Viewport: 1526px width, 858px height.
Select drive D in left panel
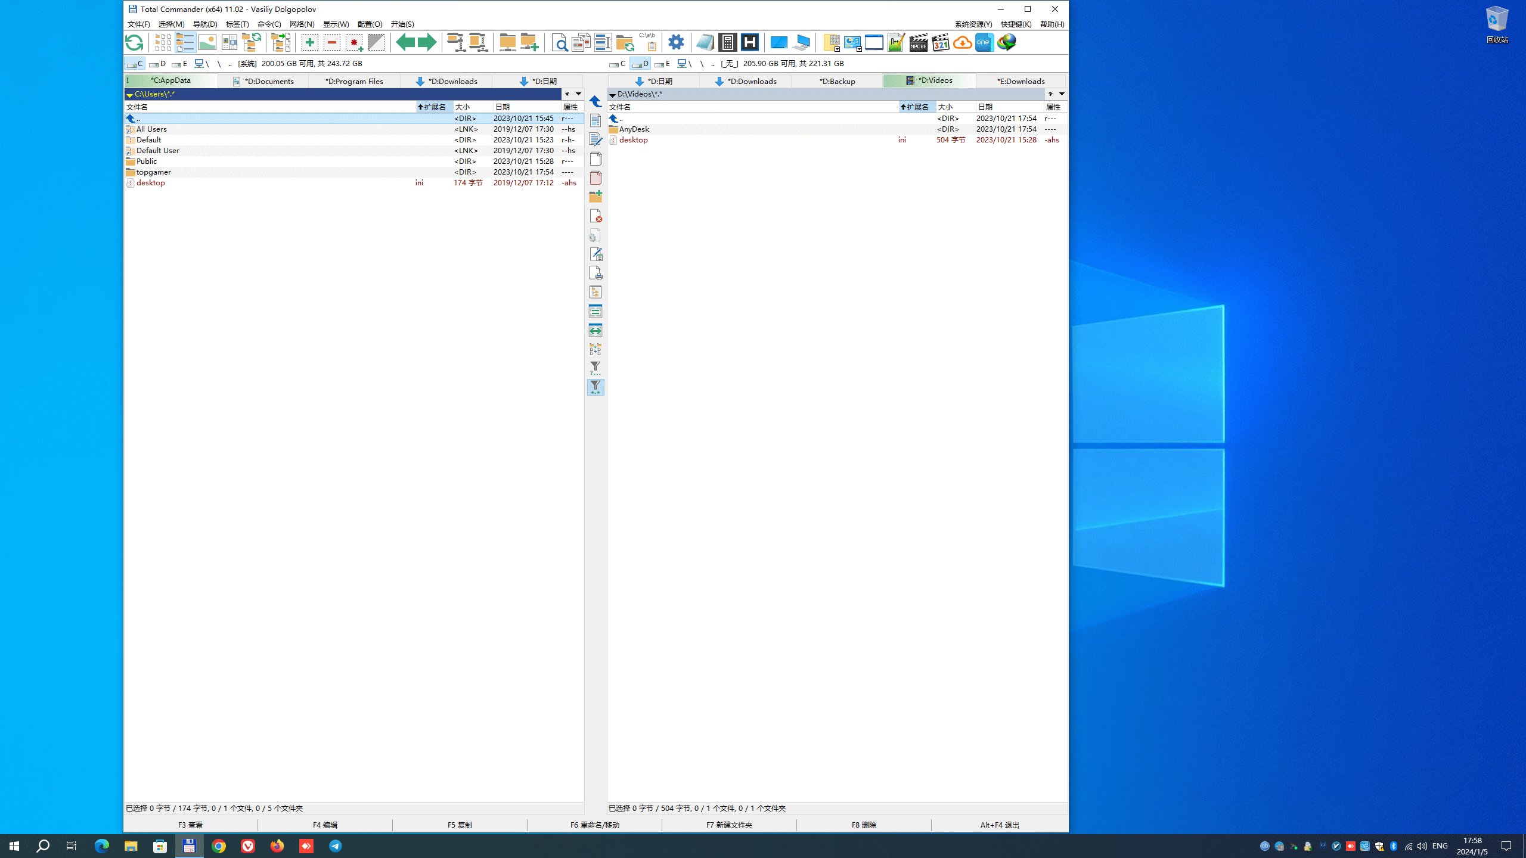point(157,64)
